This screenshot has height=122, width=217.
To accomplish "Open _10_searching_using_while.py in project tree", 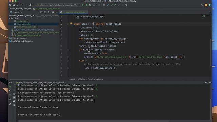I will tap(27, 35).
